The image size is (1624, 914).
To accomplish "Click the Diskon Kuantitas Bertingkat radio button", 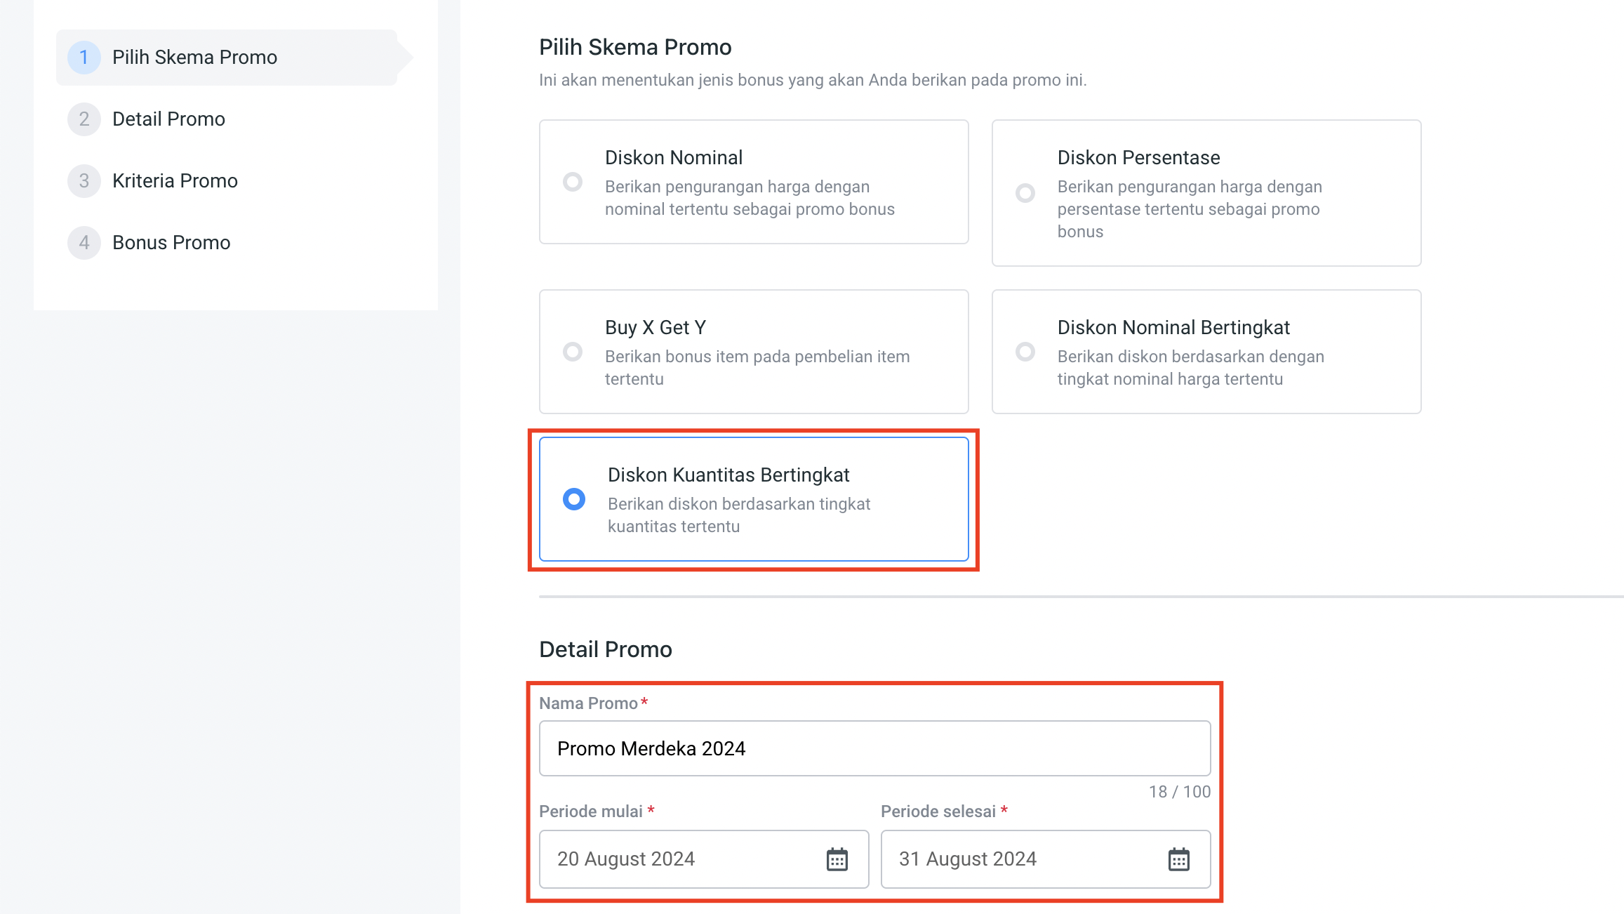I will tap(574, 499).
